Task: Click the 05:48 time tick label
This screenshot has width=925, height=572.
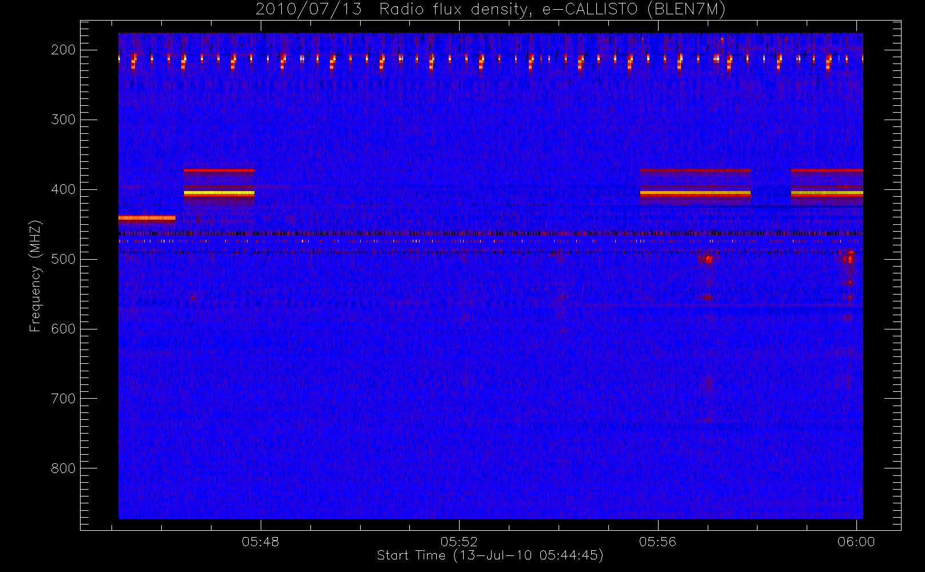Action: click(x=261, y=542)
